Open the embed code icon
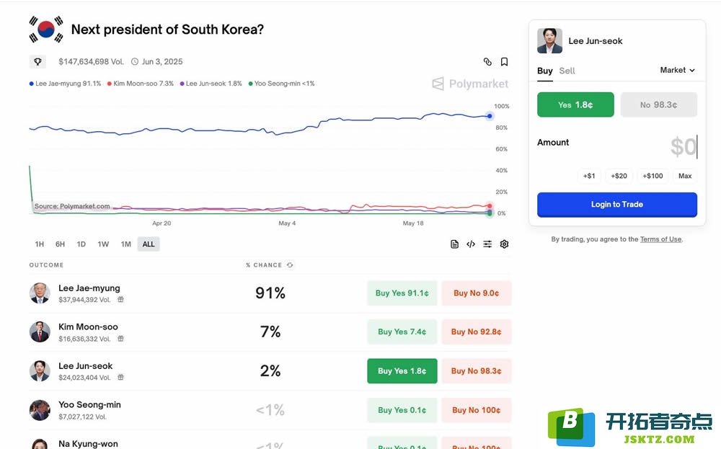The height and width of the screenshot is (449, 721). (x=471, y=244)
